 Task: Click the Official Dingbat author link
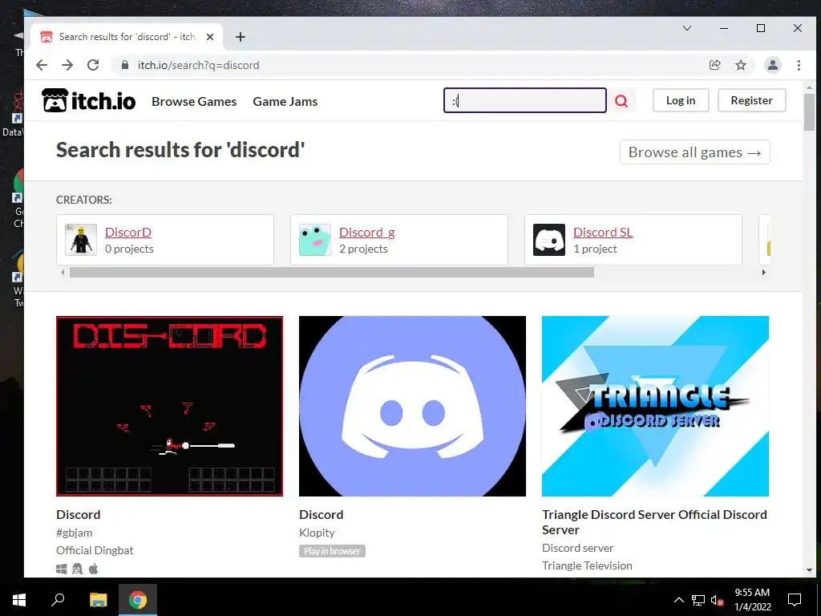pyautogui.click(x=95, y=550)
